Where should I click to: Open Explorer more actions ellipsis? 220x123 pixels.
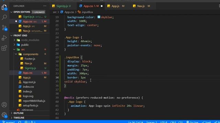click(x=45, y=6)
